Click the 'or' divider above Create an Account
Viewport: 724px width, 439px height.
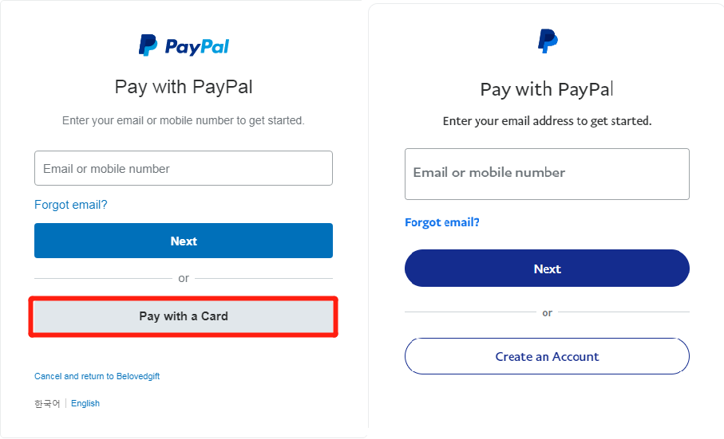pyautogui.click(x=547, y=313)
